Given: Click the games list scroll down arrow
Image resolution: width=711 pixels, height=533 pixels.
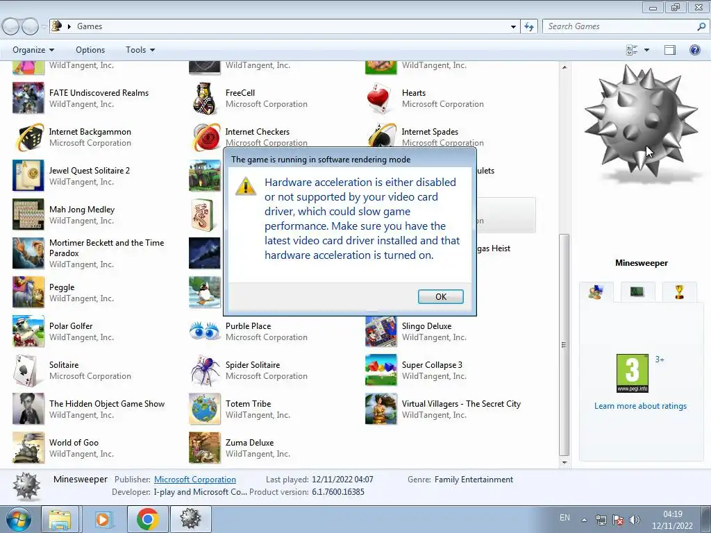Looking at the screenshot, I should click(x=564, y=463).
